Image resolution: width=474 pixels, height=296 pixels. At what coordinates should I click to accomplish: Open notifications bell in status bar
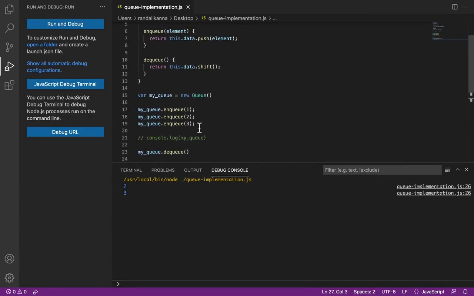[465, 292]
